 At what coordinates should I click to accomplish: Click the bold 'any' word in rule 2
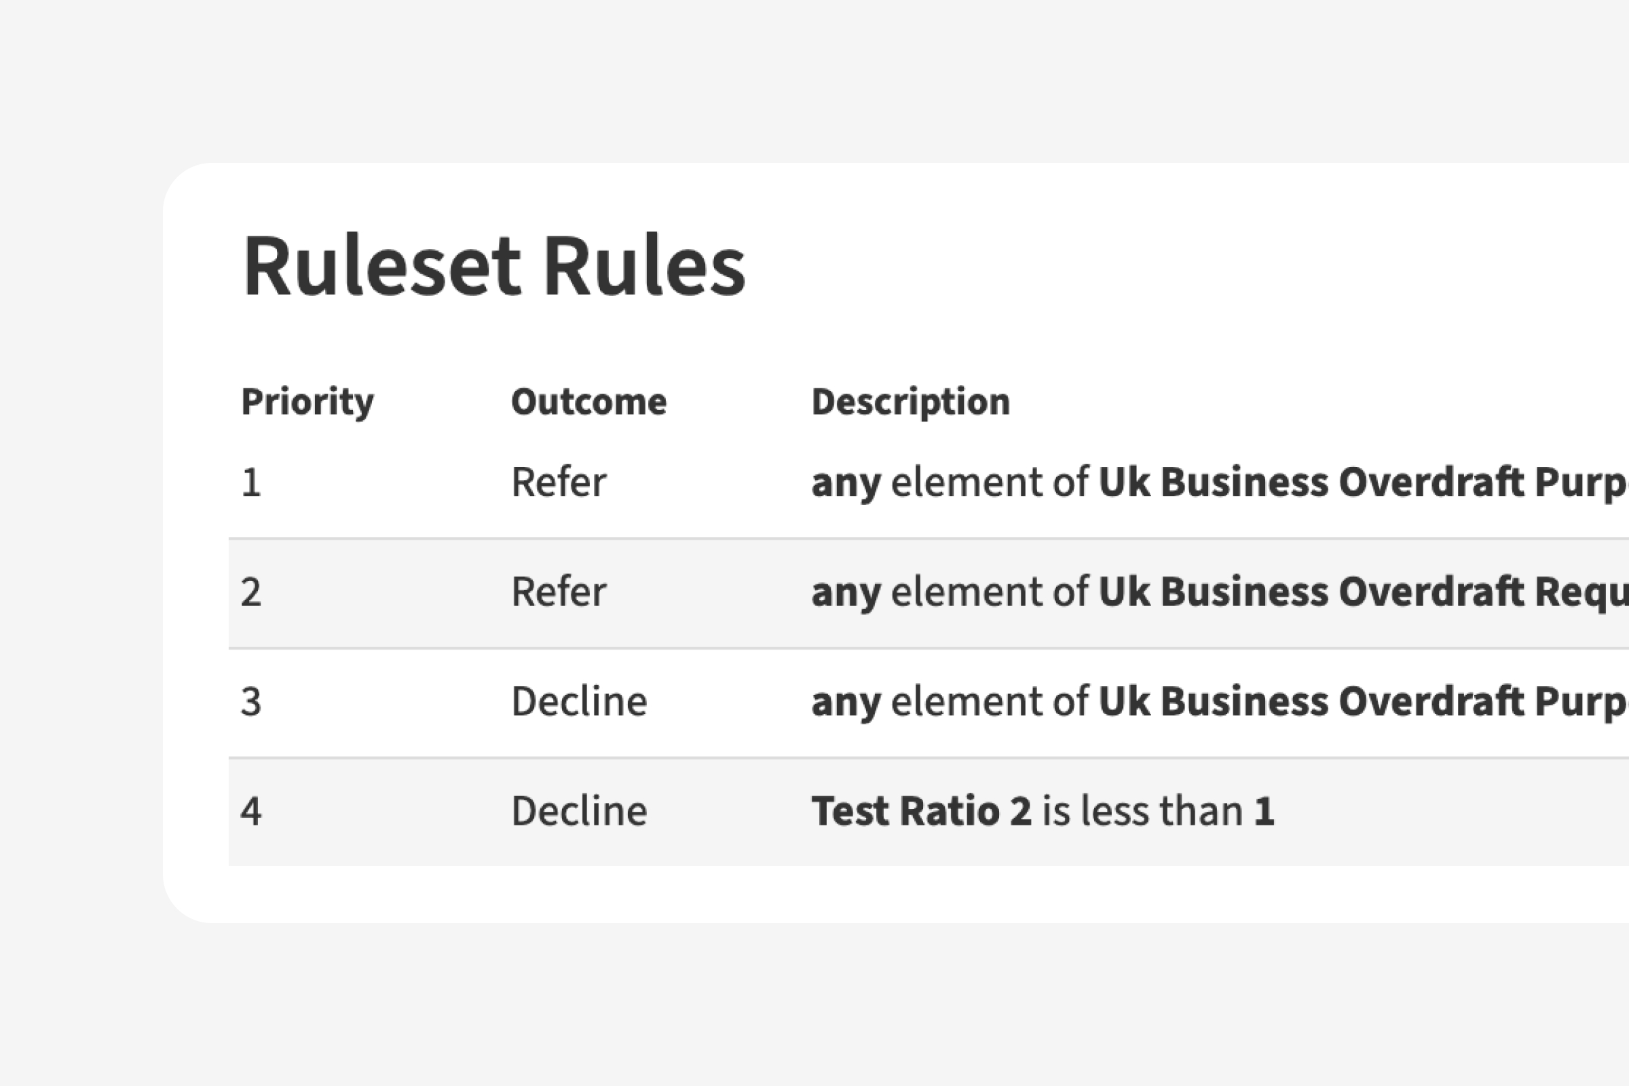(846, 593)
